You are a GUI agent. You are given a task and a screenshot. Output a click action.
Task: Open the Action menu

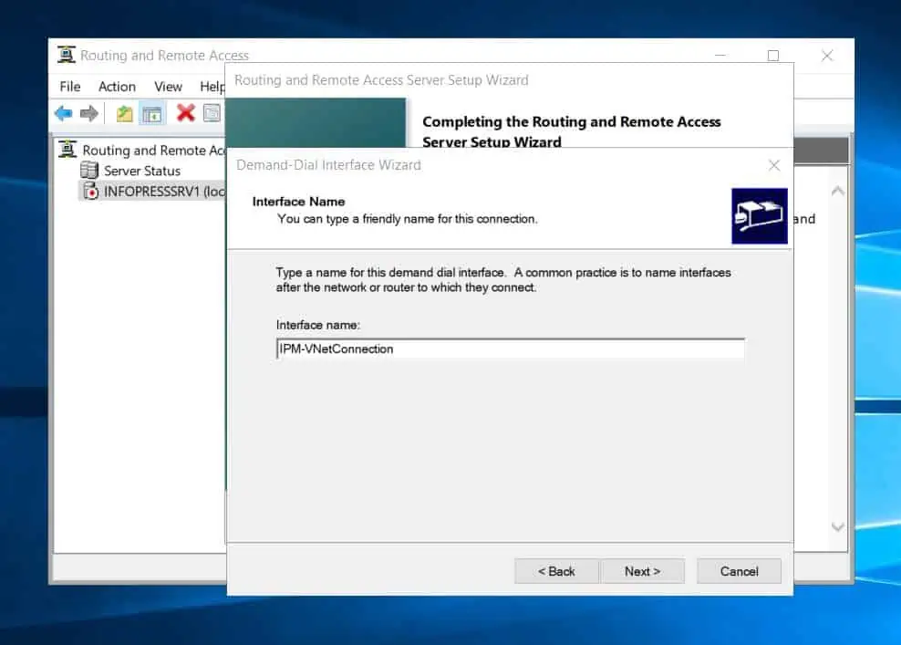[117, 86]
